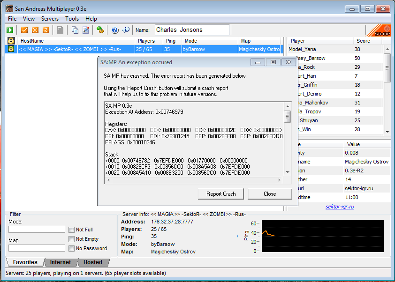Click the Value column header in rules list
Image resolution: width=395 pixels, height=282 pixels.
[x=367, y=144]
